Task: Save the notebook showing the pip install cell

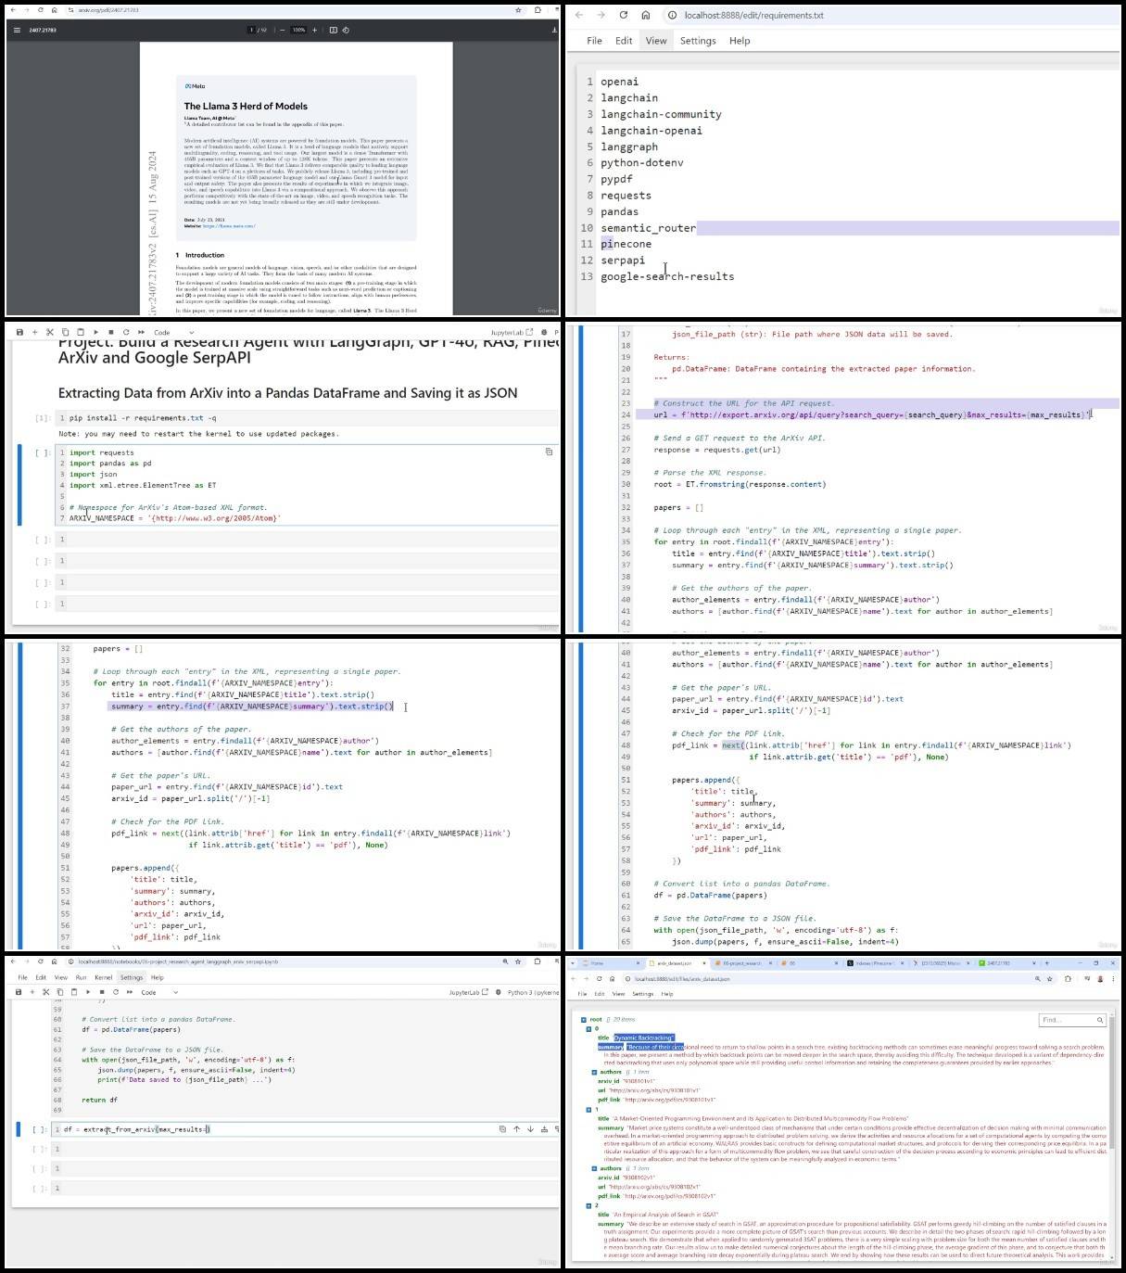Action: point(19,332)
